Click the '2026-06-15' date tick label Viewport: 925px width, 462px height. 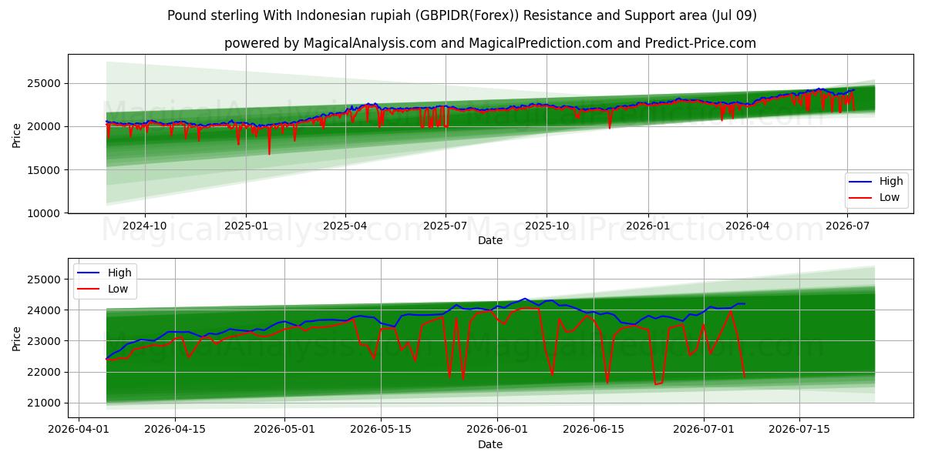(x=594, y=430)
